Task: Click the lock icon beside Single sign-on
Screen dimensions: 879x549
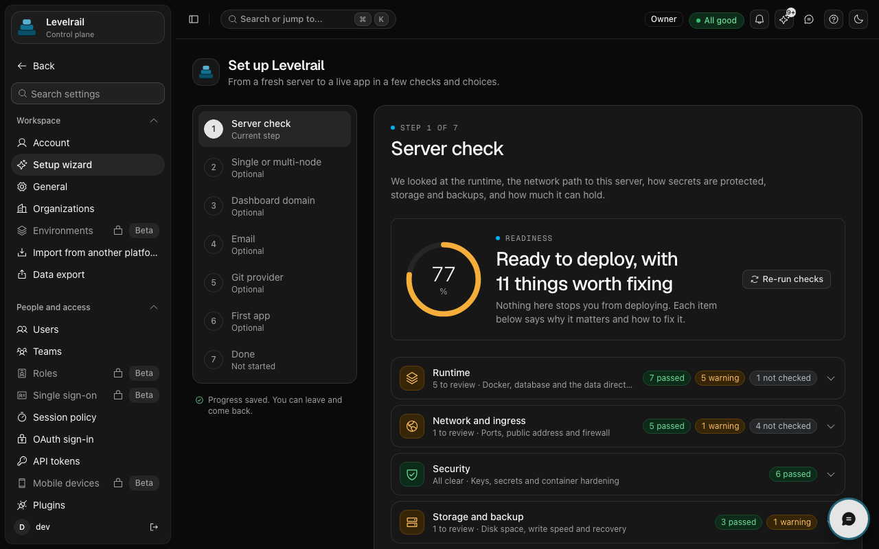Action: [x=118, y=395]
